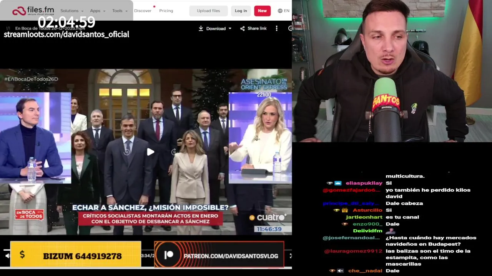This screenshot has width=492, height=276.
Task: Rewind the video ten seconds
Action: pyautogui.click(x=127, y=152)
